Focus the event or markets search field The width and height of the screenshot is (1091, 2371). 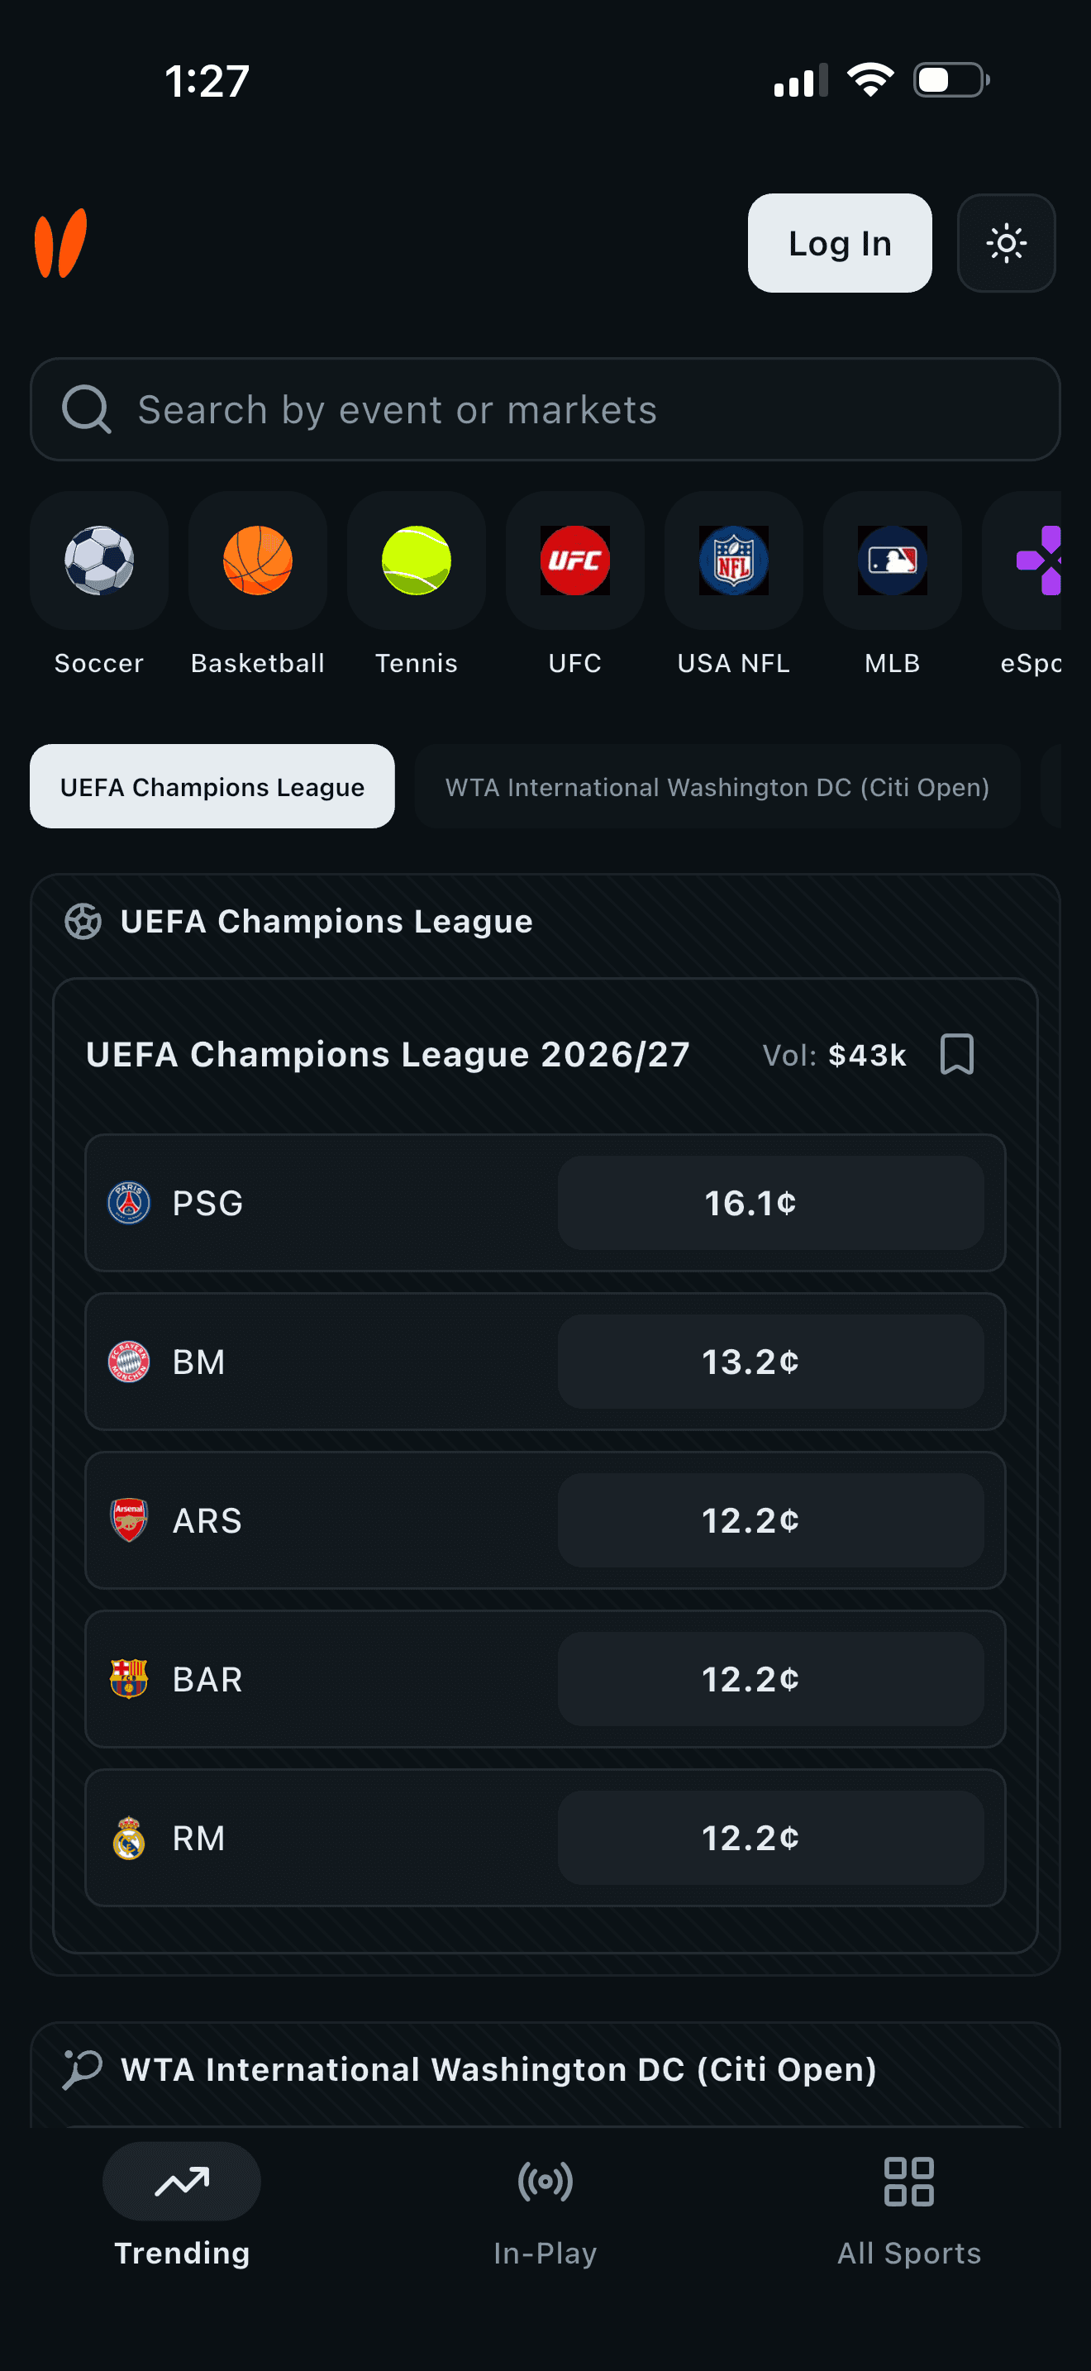(x=545, y=409)
